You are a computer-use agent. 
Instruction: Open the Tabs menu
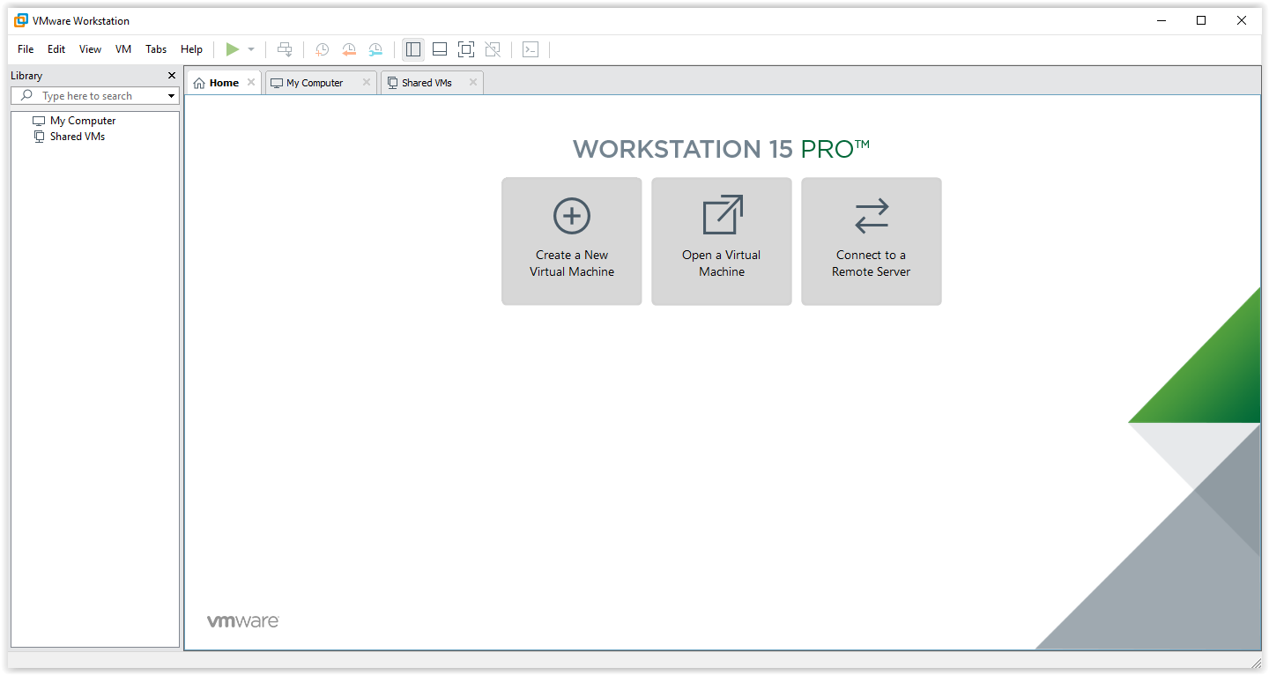[156, 49]
